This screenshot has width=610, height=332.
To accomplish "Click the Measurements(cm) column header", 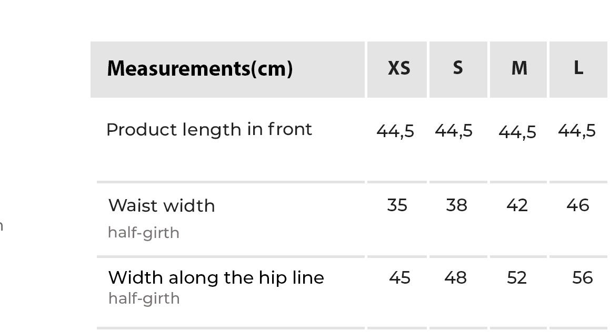I will (x=199, y=69).
